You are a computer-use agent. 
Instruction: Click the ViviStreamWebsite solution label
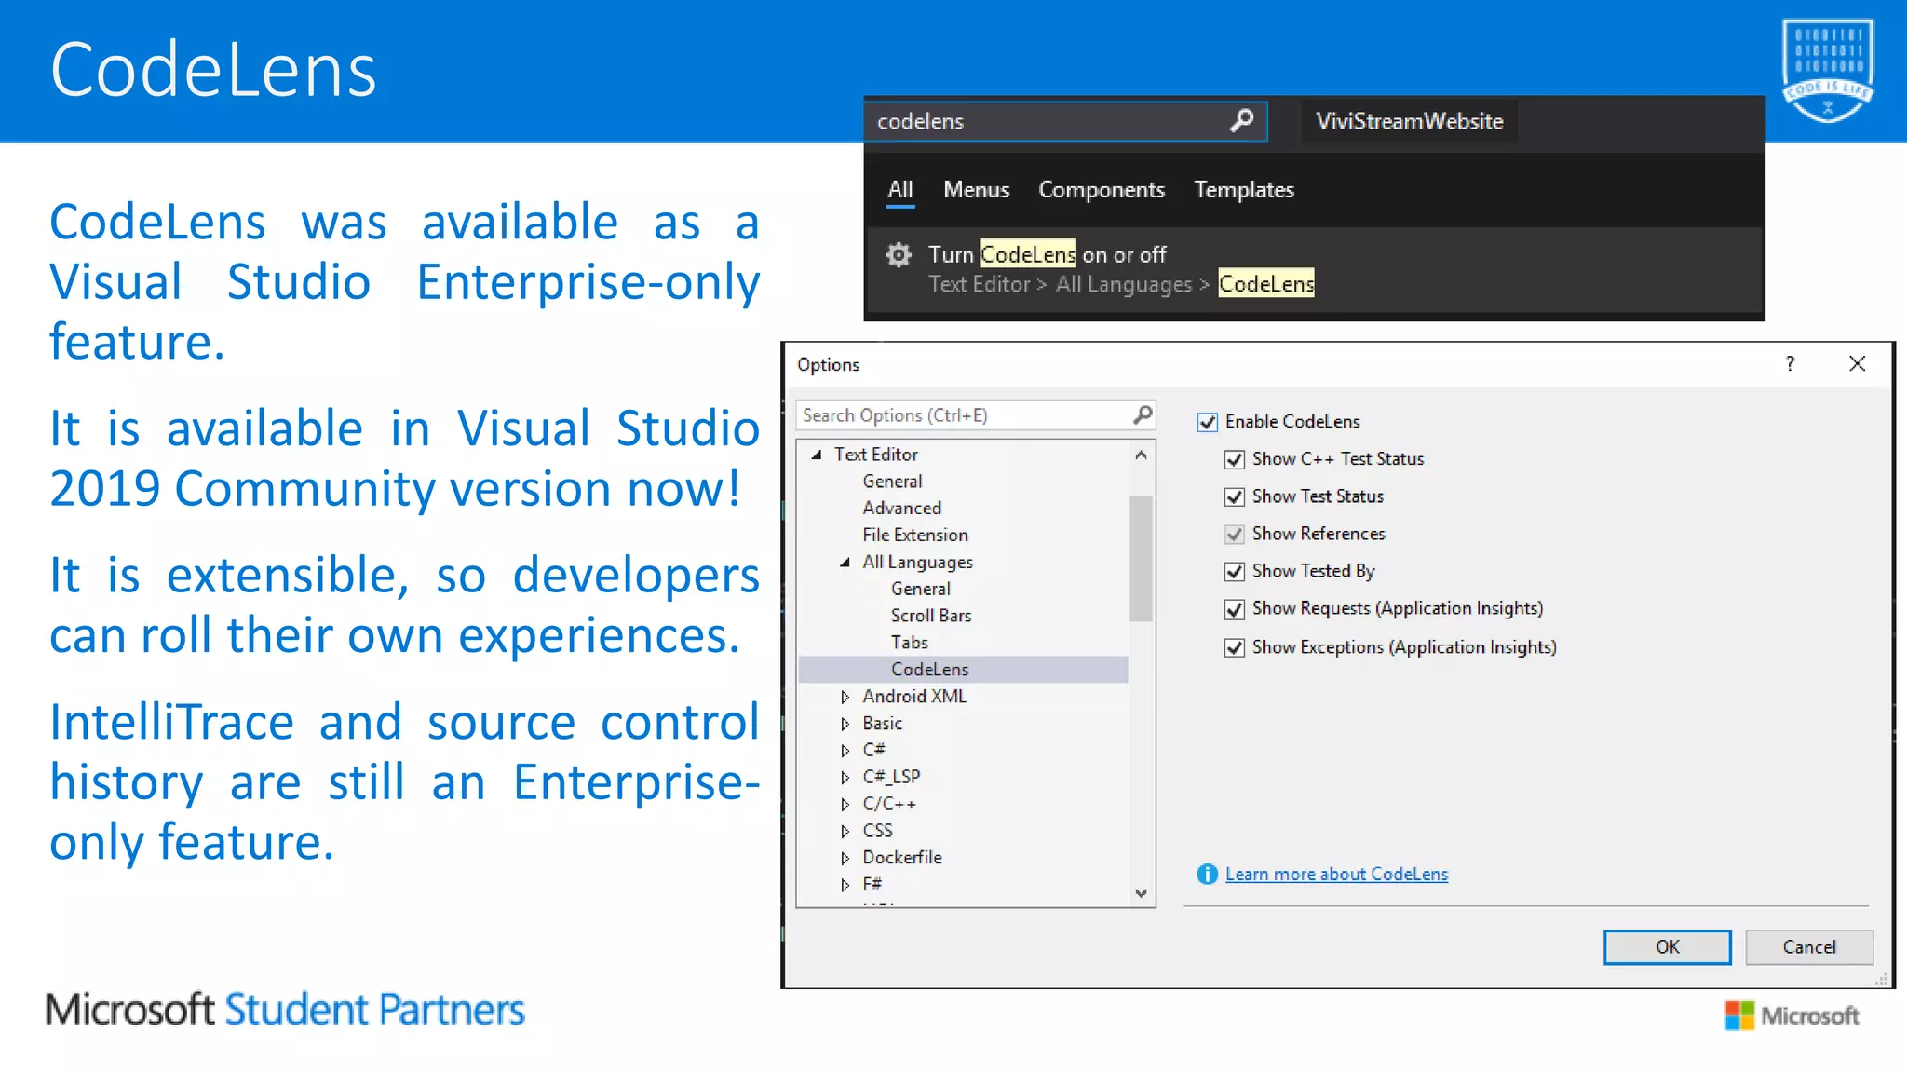[x=1409, y=121]
